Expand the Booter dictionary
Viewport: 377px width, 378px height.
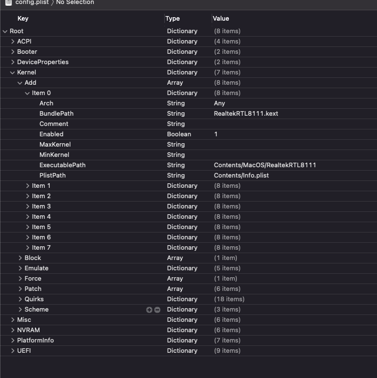tap(13, 52)
